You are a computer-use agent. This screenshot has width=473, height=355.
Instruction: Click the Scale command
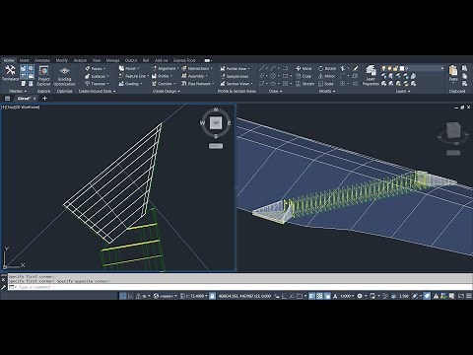[326, 84]
